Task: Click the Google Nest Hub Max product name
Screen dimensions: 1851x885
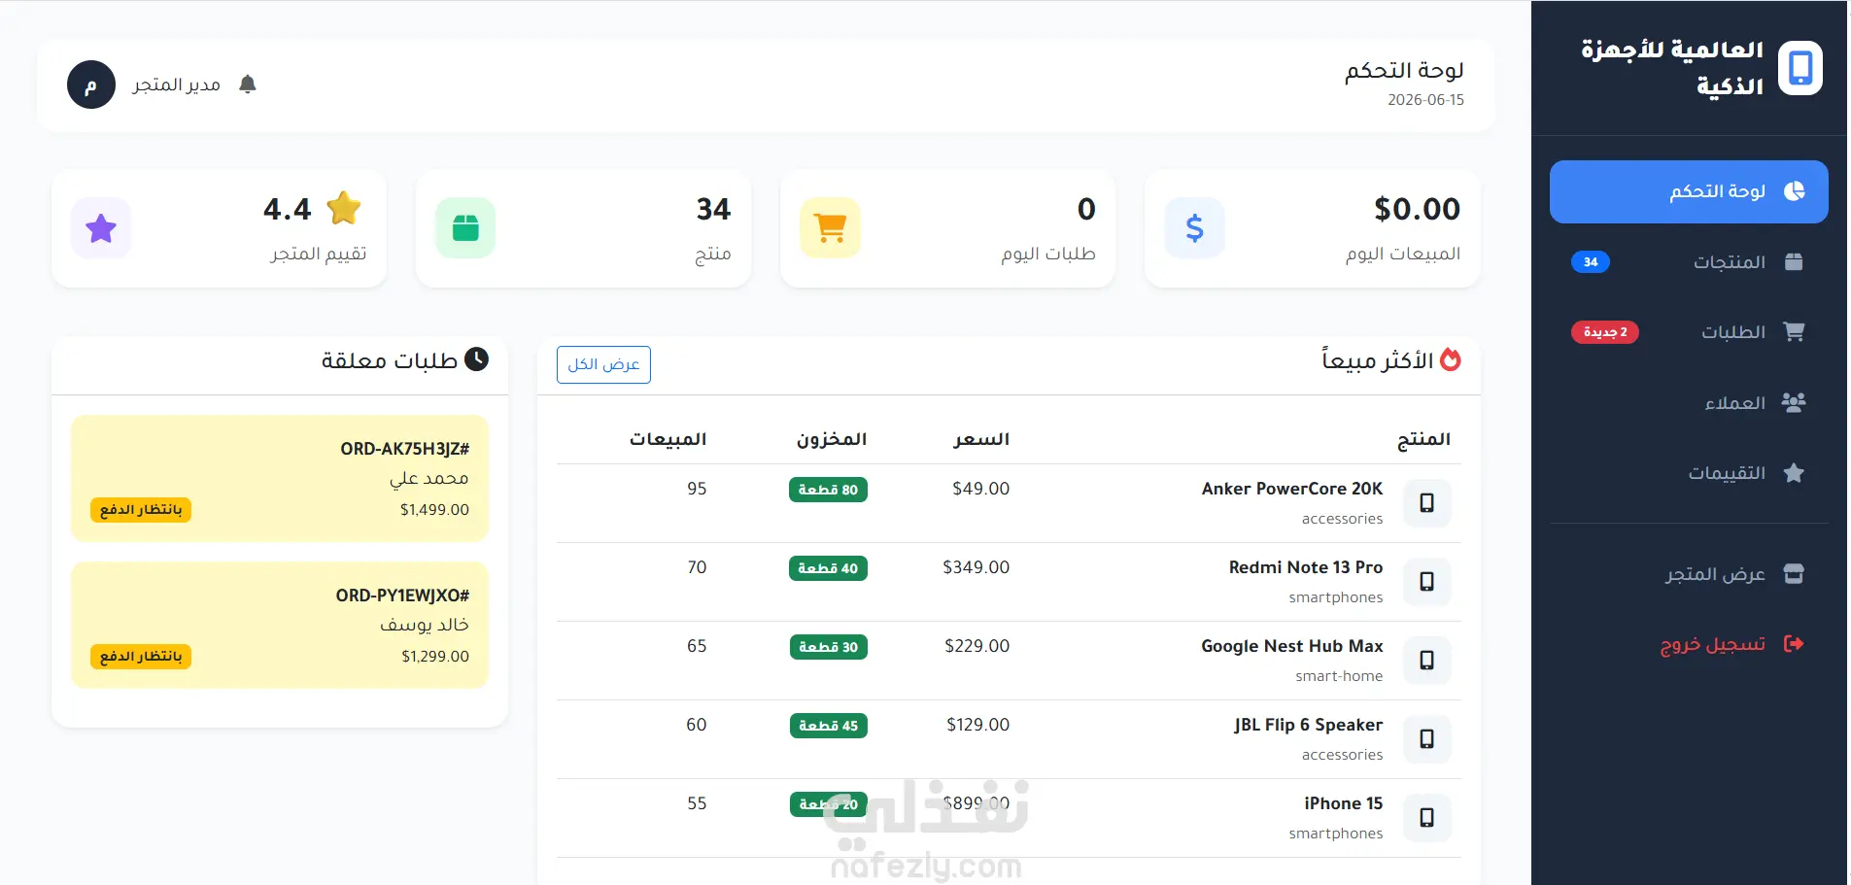Action: pos(1292,646)
